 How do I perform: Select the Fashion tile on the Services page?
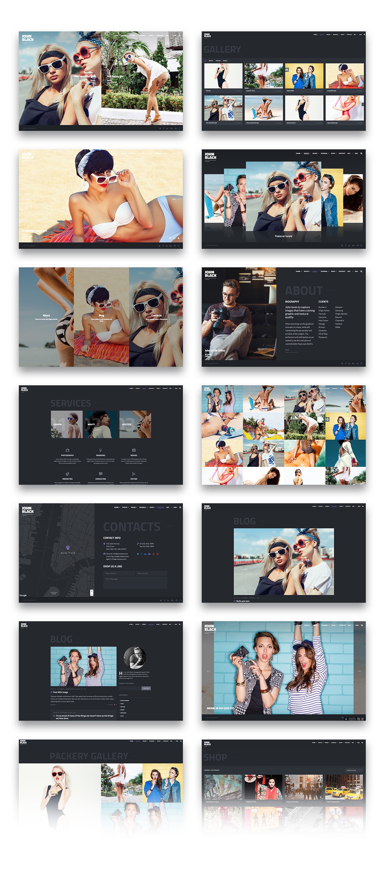tap(67, 424)
